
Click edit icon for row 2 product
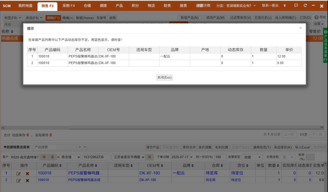pyautogui.click(x=18, y=180)
